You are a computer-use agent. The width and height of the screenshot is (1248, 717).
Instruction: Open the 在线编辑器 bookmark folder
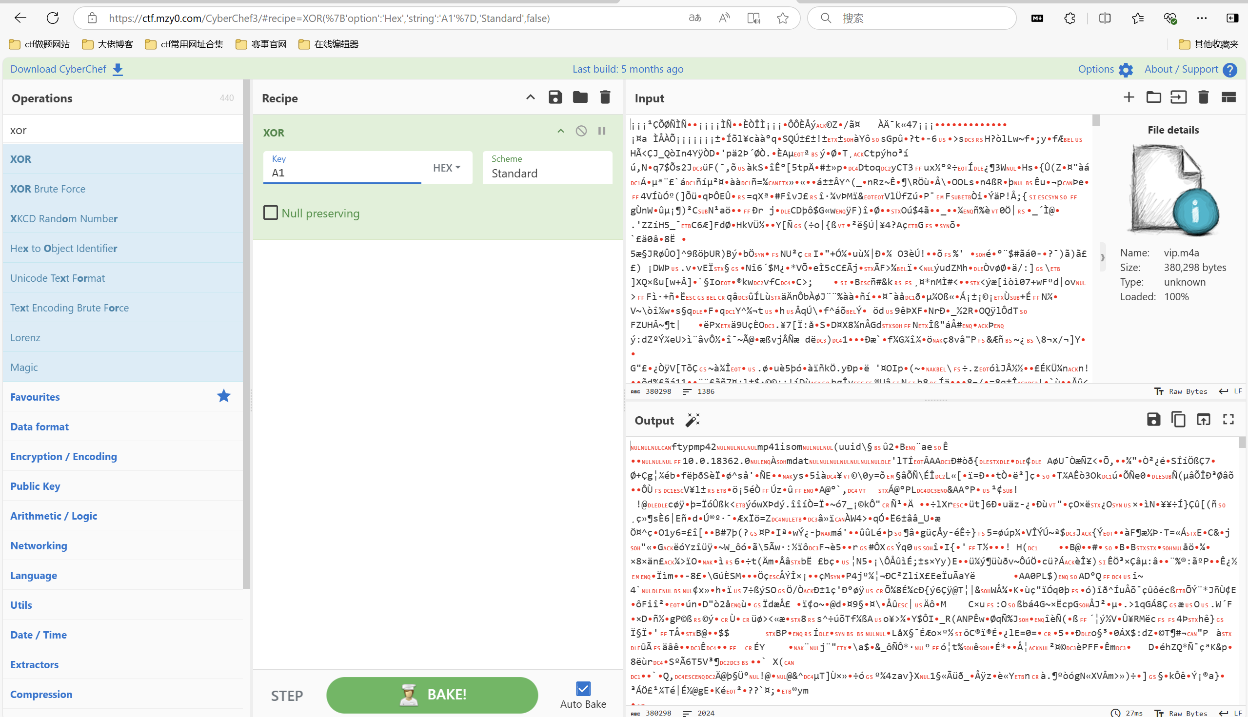pos(329,44)
